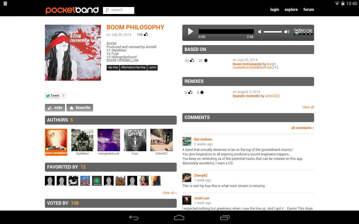This screenshot has height=224, width=359.
Task: Click the search input field
Action: tap(119, 10)
